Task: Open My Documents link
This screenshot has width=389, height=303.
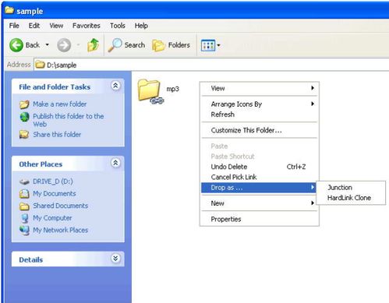Action: (x=55, y=193)
